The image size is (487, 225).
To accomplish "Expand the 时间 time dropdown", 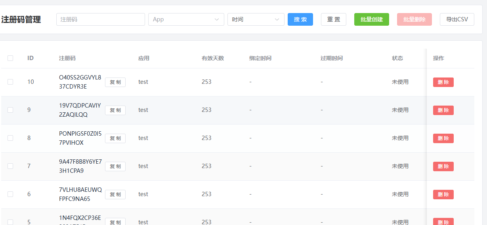I will click(256, 19).
